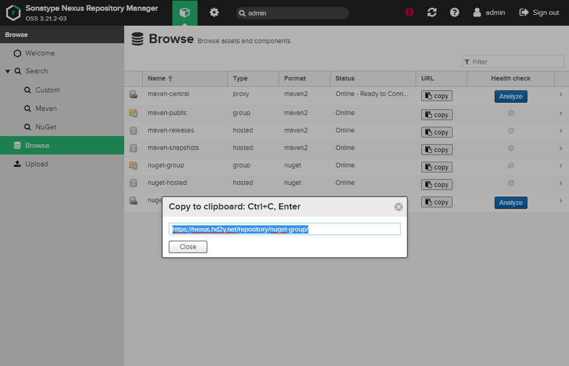Sort by the Name column header
The height and width of the screenshot is (366, 569).
[x=185, y=79]
